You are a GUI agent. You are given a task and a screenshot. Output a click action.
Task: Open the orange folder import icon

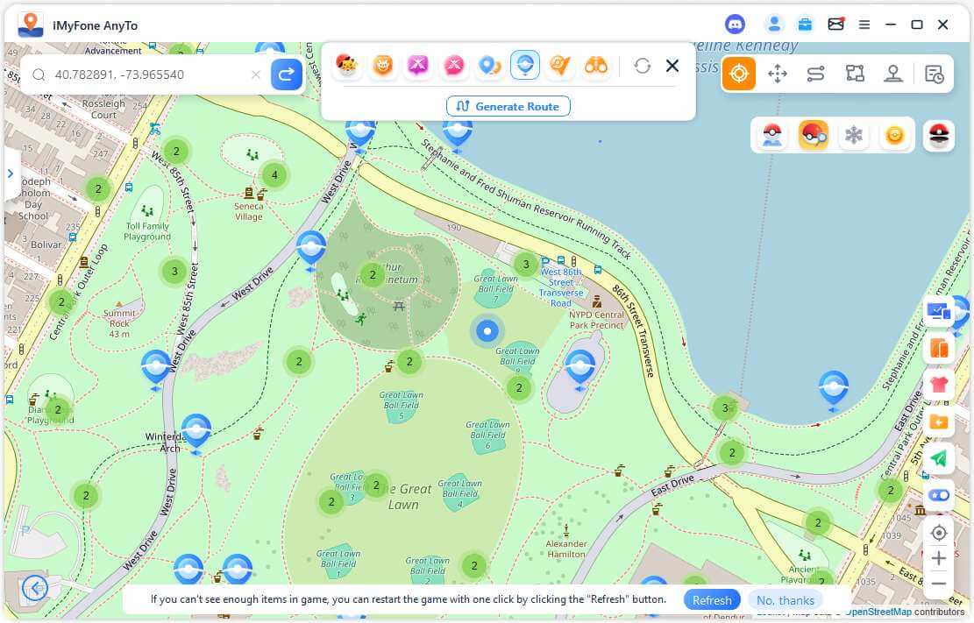[939, 422]
